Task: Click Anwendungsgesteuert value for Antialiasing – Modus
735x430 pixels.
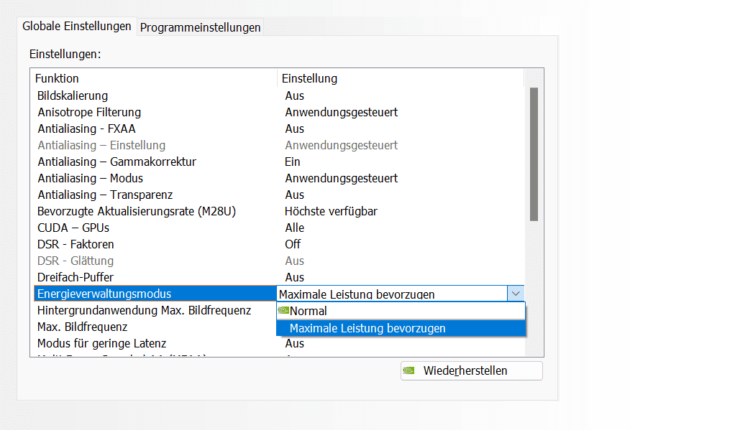Action: pos(341,178)
